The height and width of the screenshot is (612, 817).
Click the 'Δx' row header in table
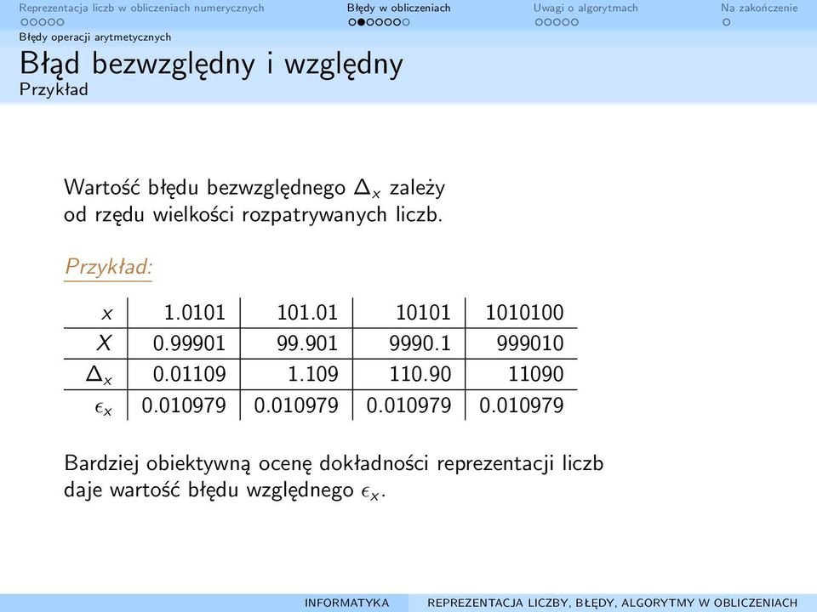point(99,375)
